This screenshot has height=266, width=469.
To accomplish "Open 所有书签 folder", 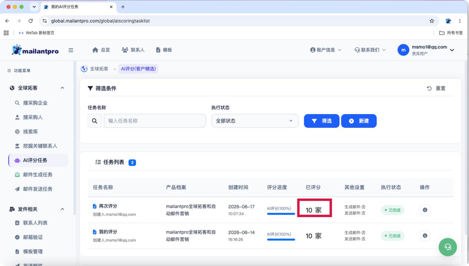I will tap(451, 33).
